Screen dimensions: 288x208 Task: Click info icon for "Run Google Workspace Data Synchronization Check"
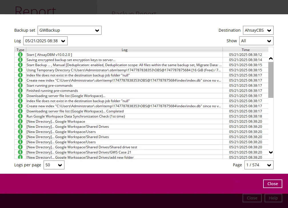pyautogui.click(x=20, y=116)
